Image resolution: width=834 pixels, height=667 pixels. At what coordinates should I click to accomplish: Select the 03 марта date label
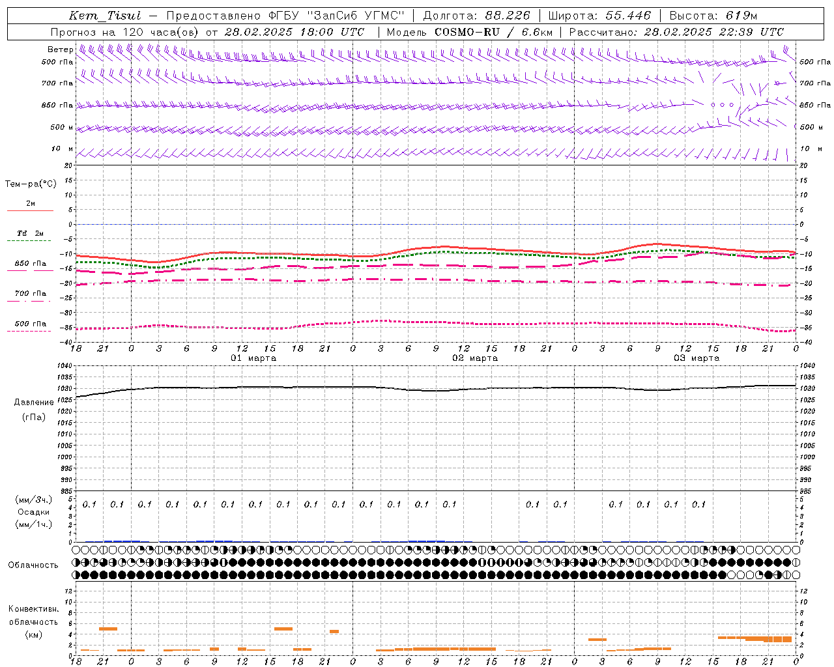point(697,358)
